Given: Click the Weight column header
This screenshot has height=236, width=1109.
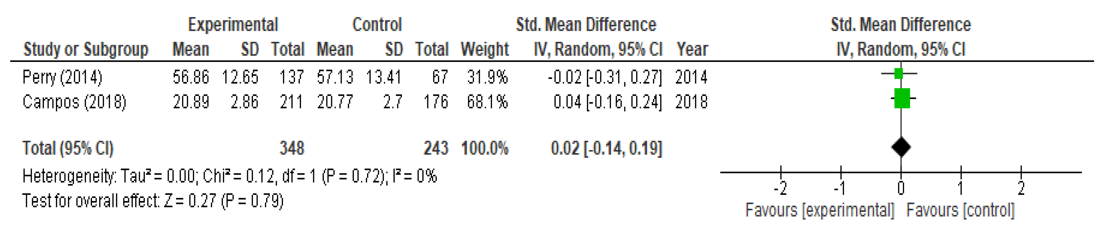Looking at the screenshot, I should 484,49.
